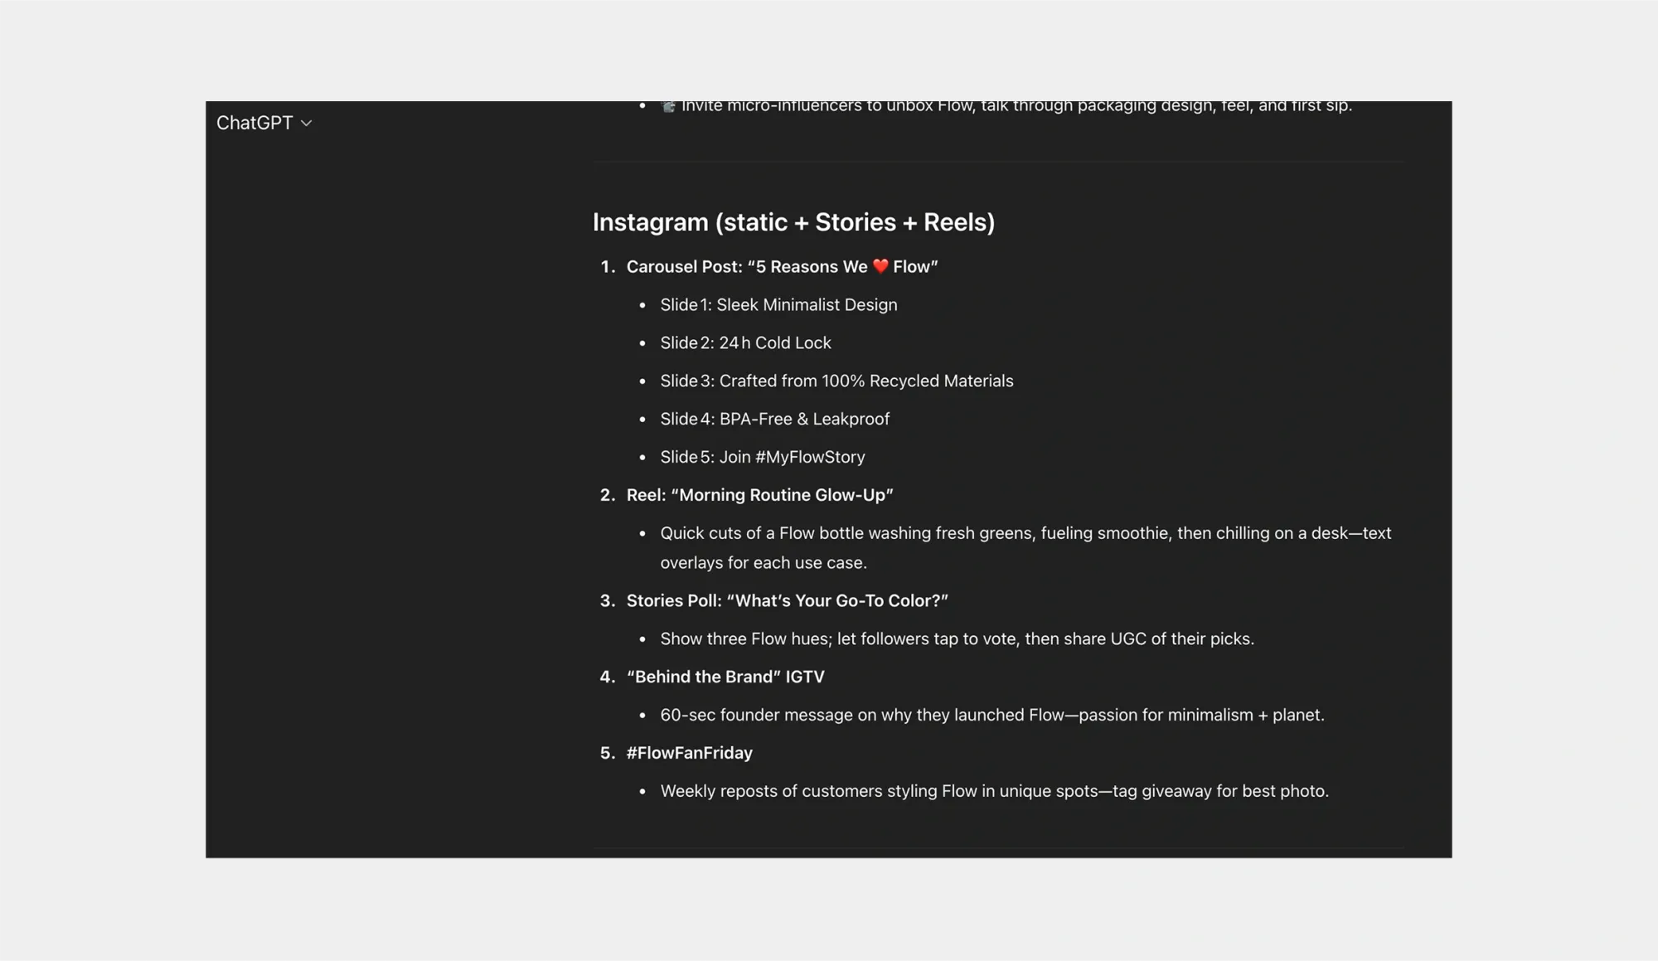Click "Slide 3: Crafted from 100% Recycled Materials"

point(836,381)
